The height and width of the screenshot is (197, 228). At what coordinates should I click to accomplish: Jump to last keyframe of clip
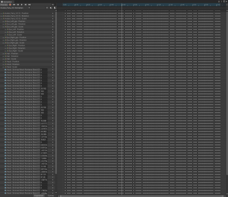(x=30, y=5)
